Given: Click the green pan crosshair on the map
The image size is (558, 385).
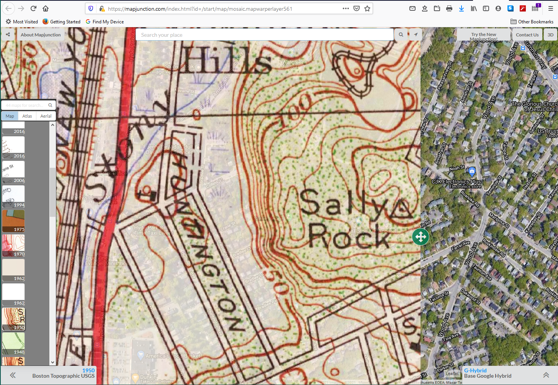Looking at the screenshot, I should point(420,237).
